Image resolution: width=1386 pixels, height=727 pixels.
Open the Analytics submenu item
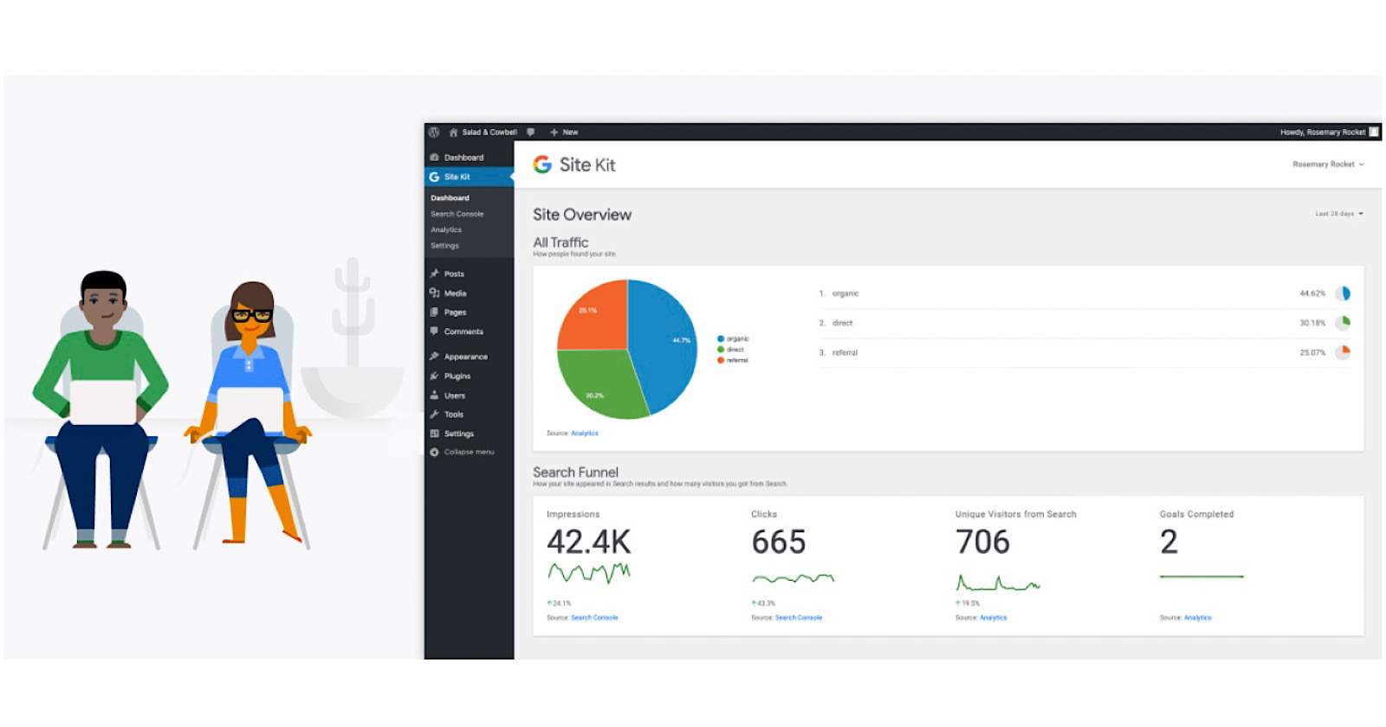pyautogui.click(x=446, y=229)
